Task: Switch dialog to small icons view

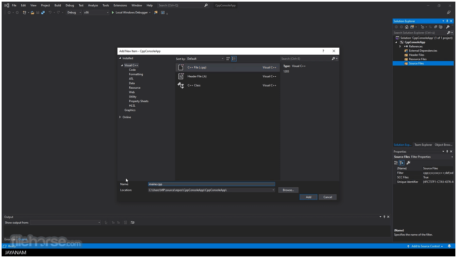Action: click(x=228, y=59)
